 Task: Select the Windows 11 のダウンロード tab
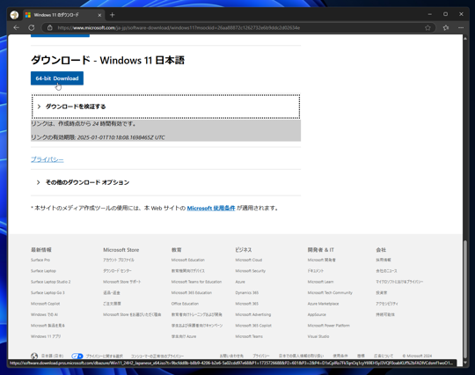63,15
